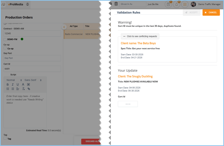Image resolution: width=224 pixels, height=146 pixels.
Task: Open the clipboard tasks icon with badge
Action: [168, 4]
